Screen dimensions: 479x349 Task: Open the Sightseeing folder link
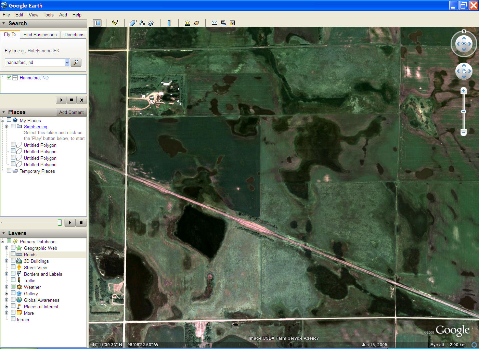[x=36, y=127]
